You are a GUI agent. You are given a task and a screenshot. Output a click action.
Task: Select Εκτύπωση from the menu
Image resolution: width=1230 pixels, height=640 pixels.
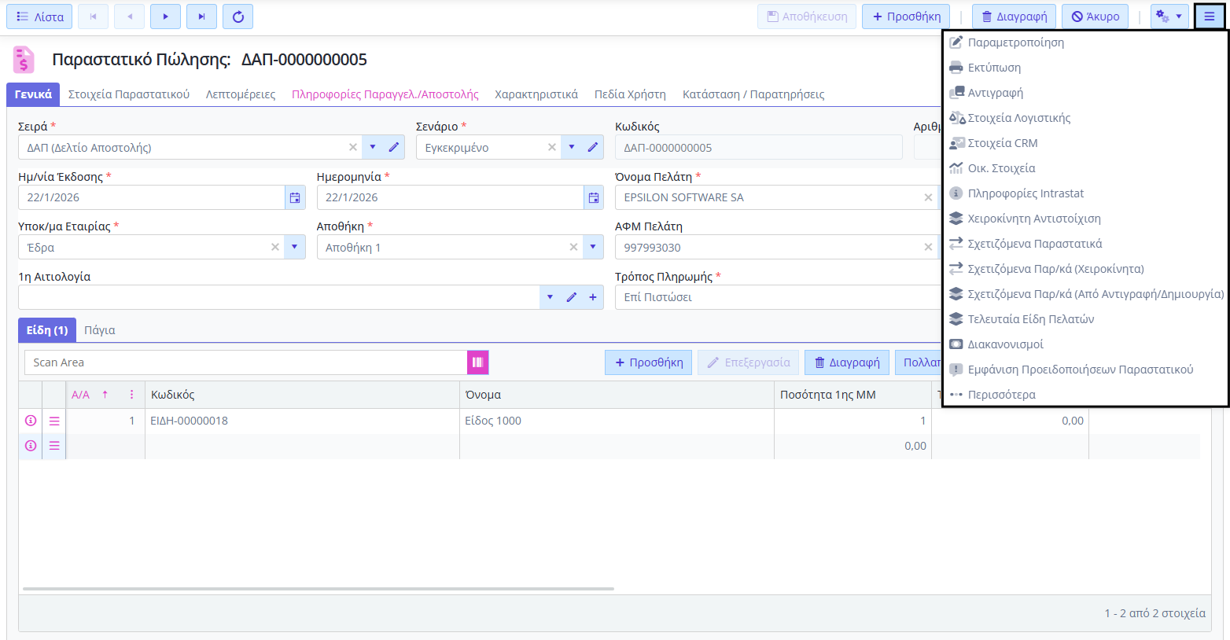pyautogui.click(x=994, y=68)
